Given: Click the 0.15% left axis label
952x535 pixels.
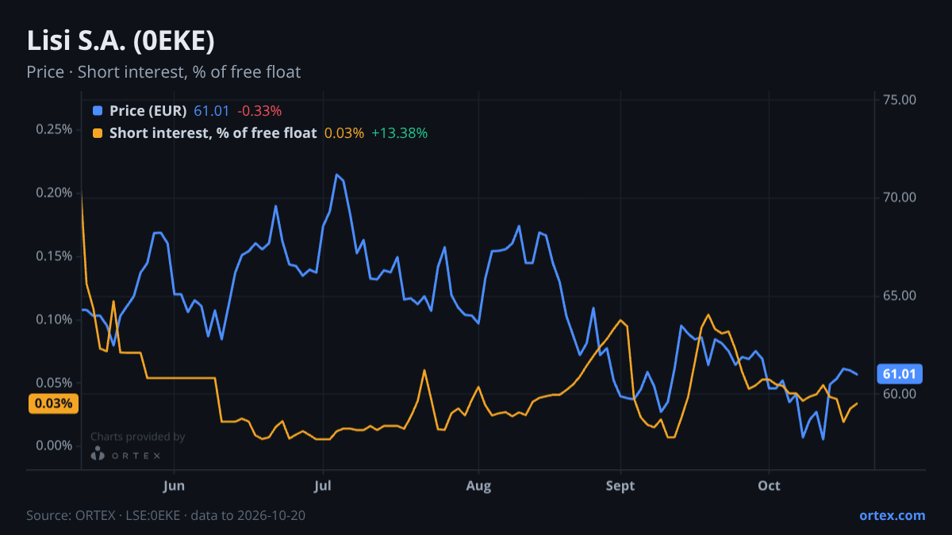Looking at the screenshot, I should point(55,256).
